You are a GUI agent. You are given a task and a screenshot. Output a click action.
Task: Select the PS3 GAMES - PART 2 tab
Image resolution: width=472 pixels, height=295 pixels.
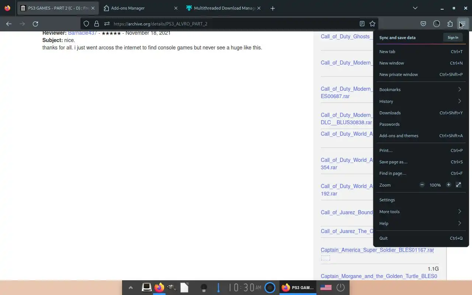tap(58, 8)
